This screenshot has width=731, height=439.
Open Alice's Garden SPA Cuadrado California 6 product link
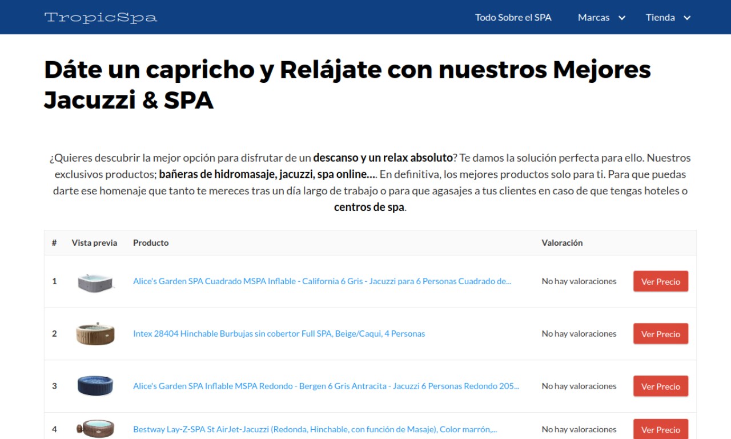coord(322,281)
